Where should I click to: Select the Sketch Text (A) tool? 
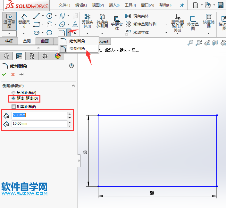click(x=75, y=24)
